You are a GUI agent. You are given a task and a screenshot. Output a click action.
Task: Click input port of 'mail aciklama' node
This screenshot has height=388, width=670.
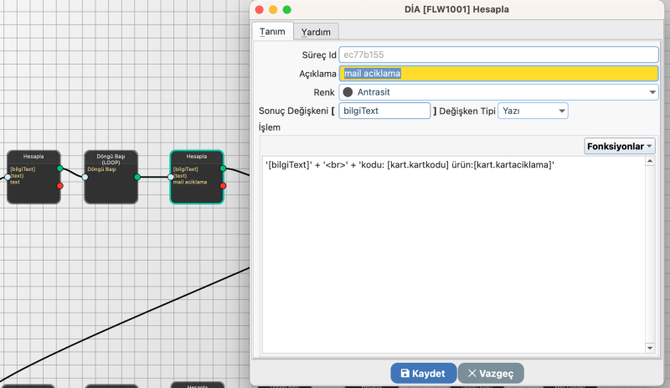171,177
